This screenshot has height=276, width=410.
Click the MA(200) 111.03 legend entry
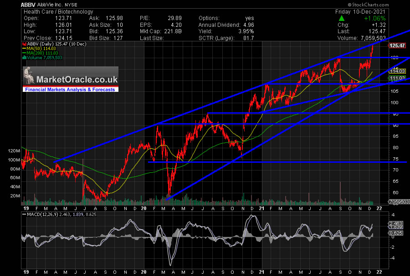[x=41, y=53]
